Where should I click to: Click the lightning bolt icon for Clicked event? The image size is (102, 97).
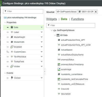pyautogui.click(x=12, y=78)
